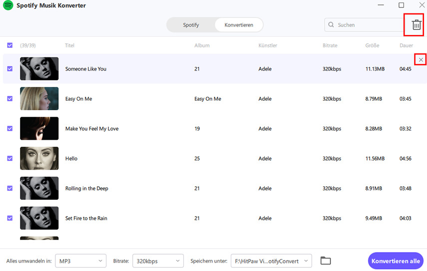Uncheck the Make You Feel My Love checkbox
Screen dimensions: 427x271
tap(10, 128)
